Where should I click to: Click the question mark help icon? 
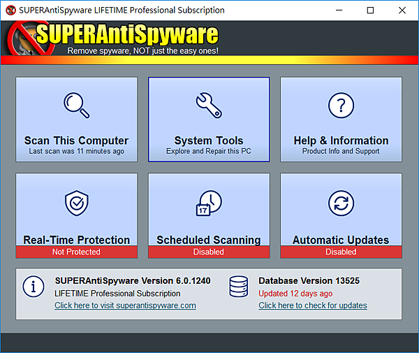pos(341,106)
